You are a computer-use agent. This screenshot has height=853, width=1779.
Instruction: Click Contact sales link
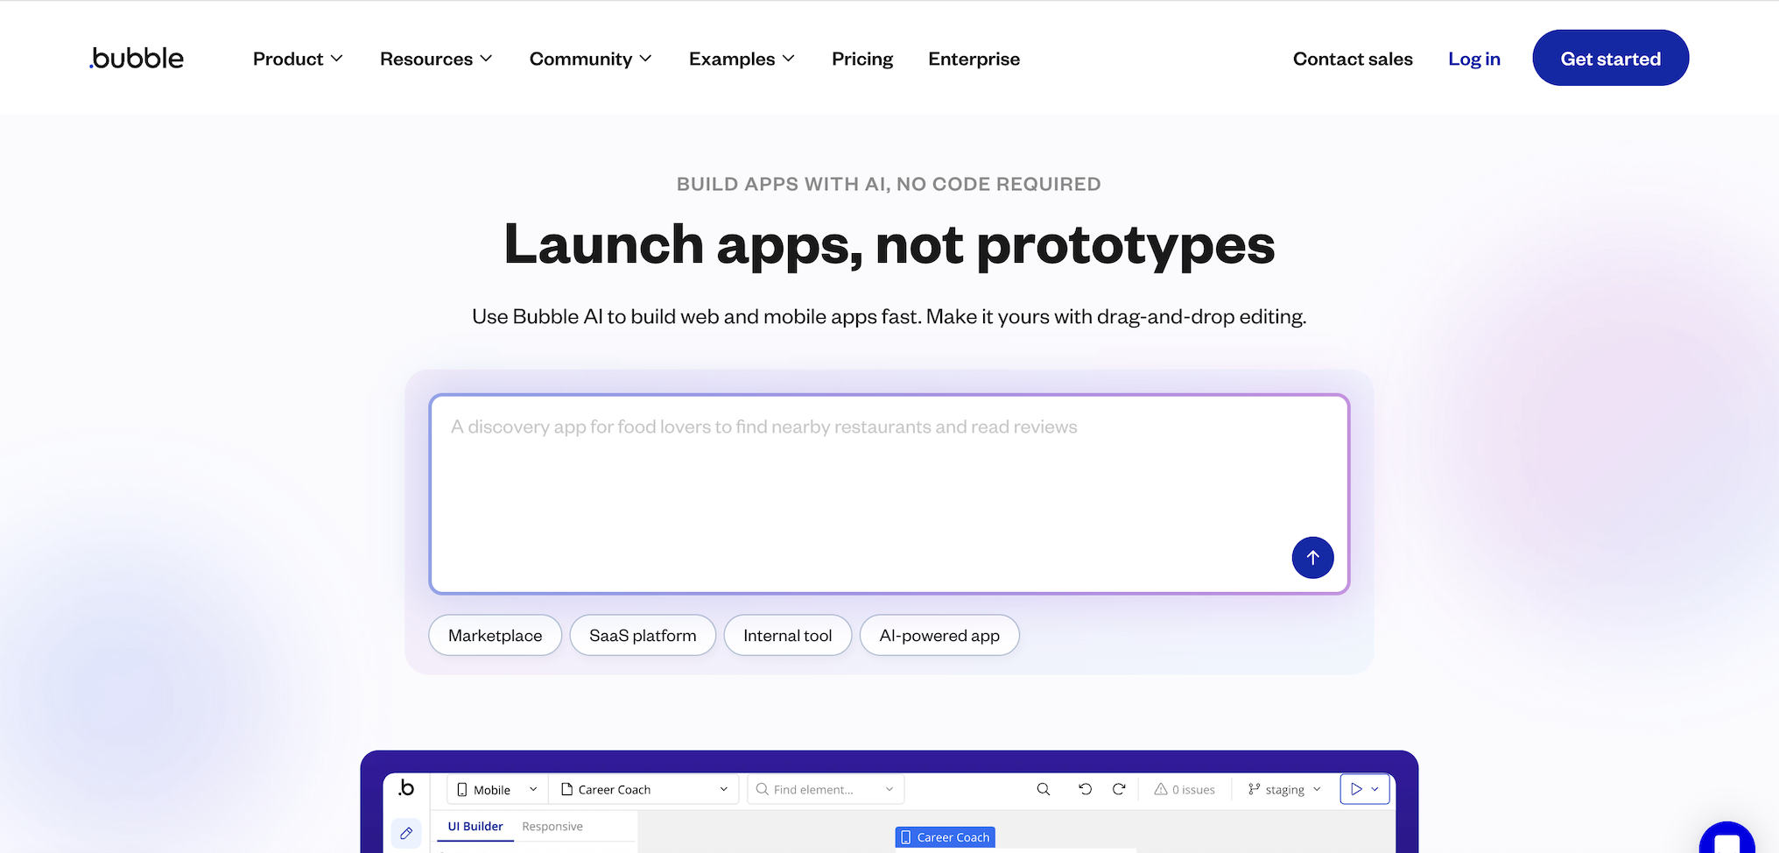(x=1353, y=59)
